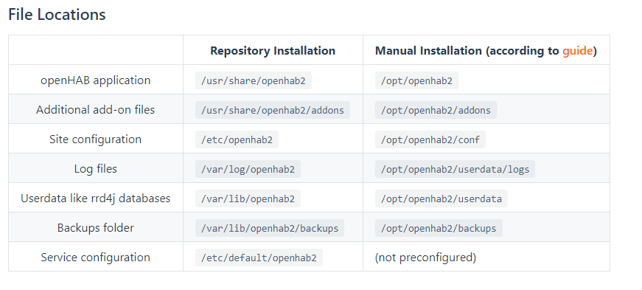Click the Site configuration row label

[x=95, y=139]
